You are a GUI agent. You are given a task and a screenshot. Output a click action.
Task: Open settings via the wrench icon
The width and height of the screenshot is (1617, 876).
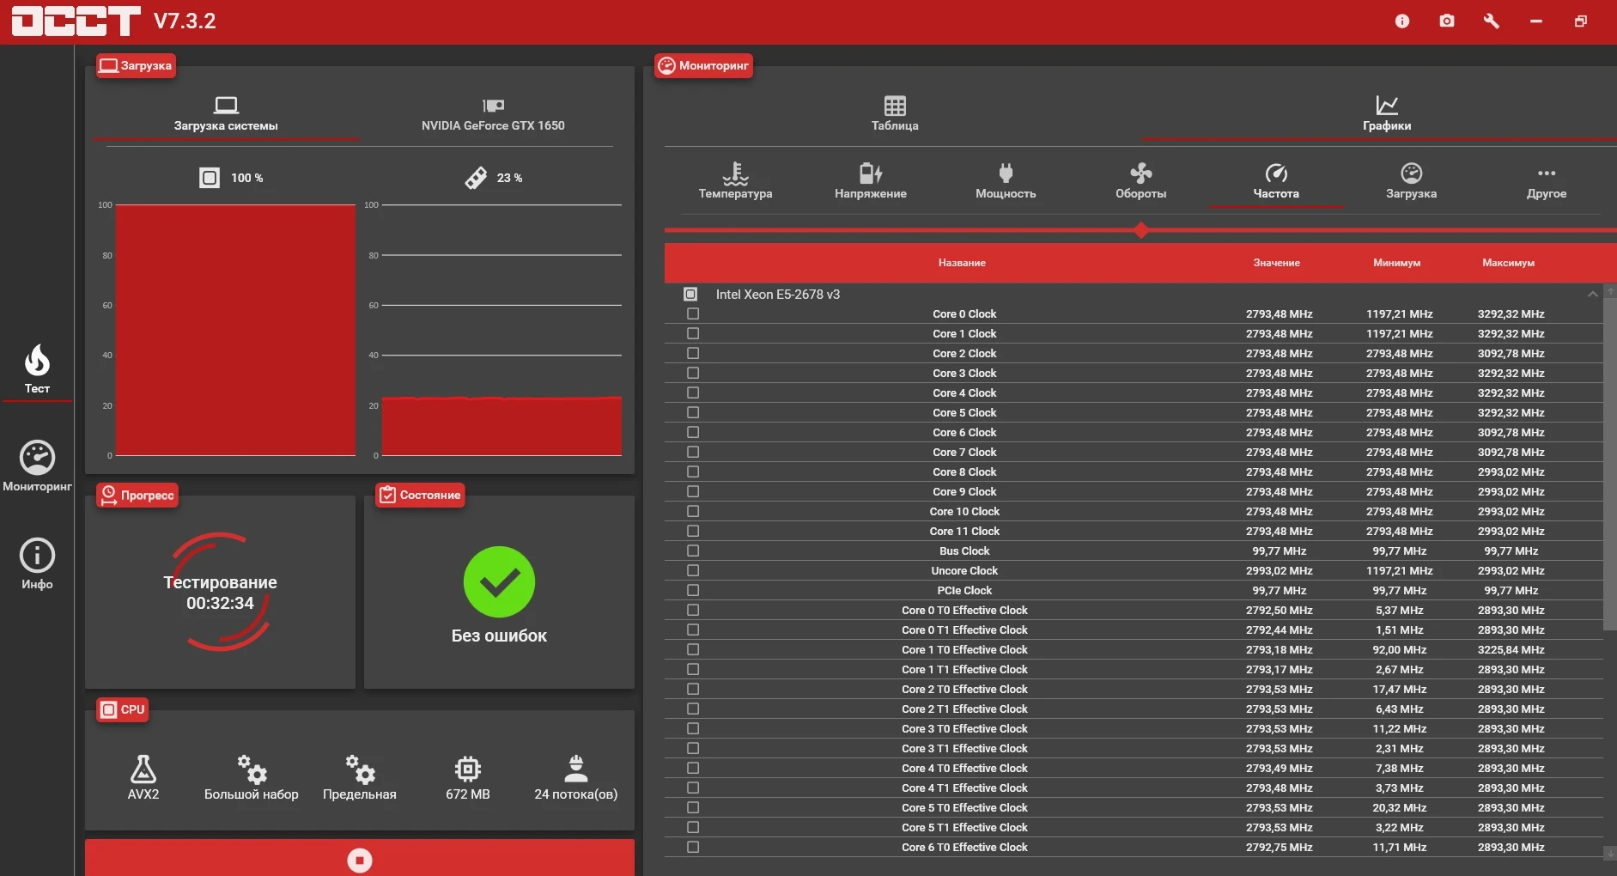coord(1492,21)
